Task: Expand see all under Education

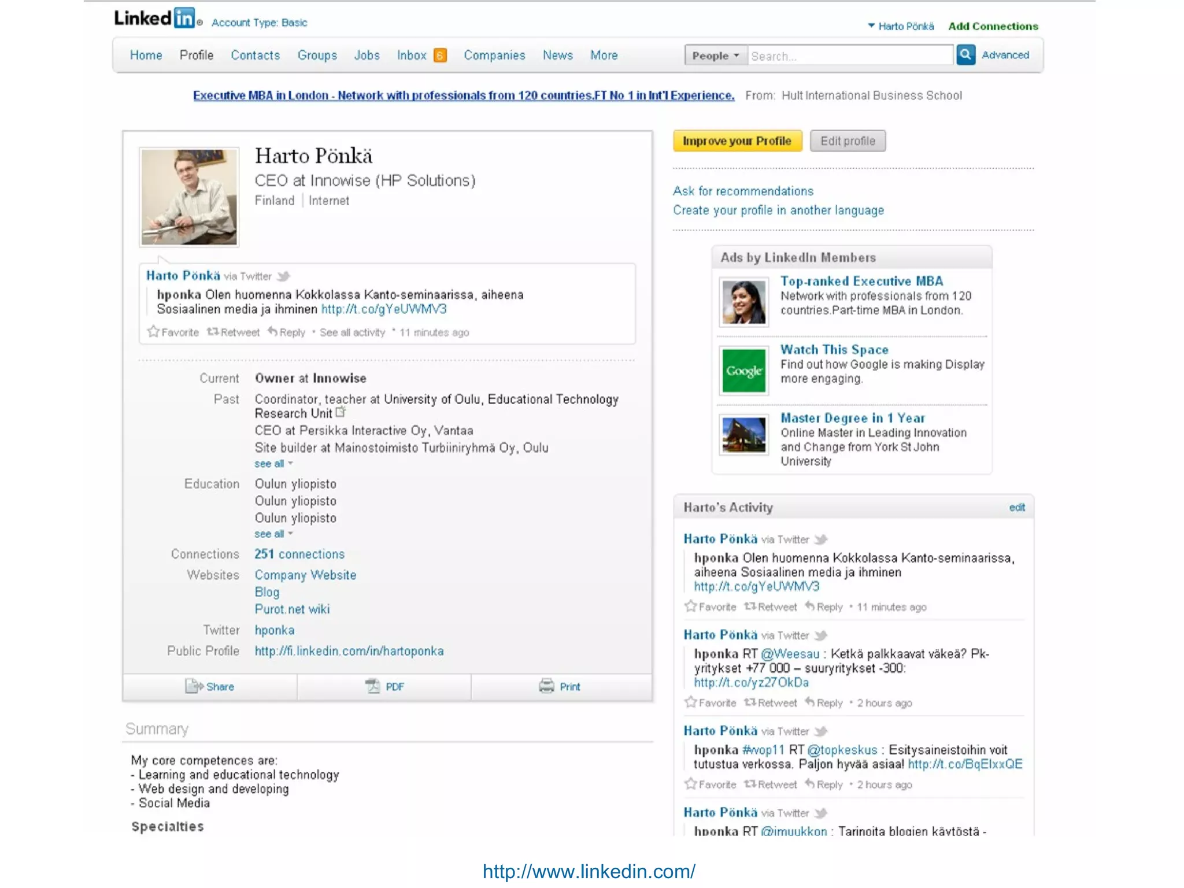Action: click(273, 534)
